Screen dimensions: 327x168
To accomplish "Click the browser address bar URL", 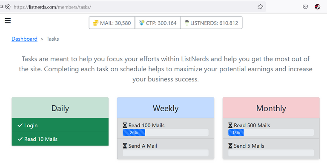I will point(52,7).
